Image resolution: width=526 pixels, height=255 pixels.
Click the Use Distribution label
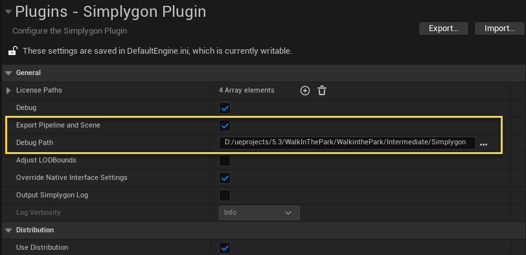pos(42,247)
